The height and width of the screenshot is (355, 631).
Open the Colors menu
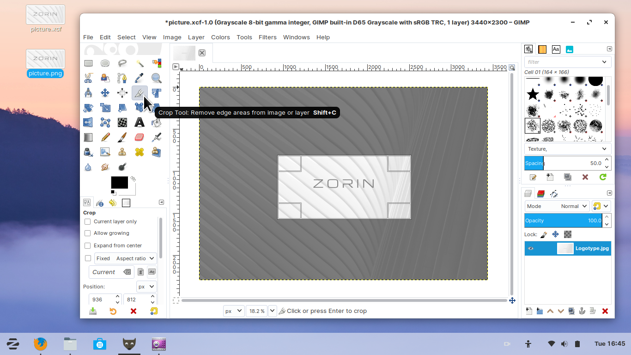click(220, 37)
